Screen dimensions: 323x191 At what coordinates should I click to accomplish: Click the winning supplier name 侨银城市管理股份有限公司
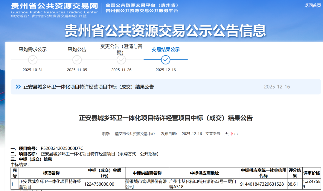point(147,184)
